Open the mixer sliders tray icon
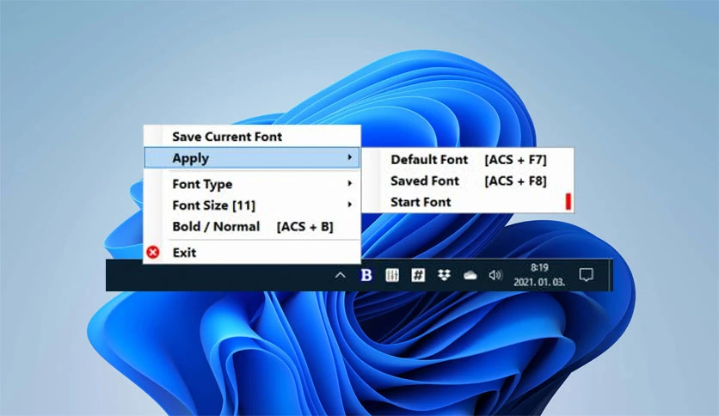Image resolution: width=719 pixels, height=416 pixels. (x=392, y=275)
